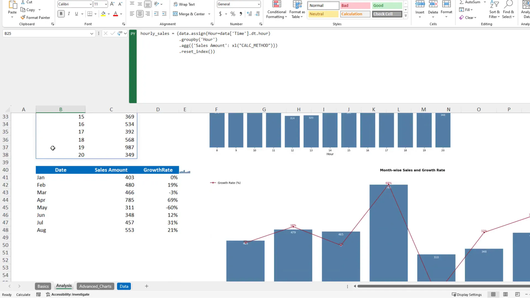Activate the Format Painter

point(35,17)
